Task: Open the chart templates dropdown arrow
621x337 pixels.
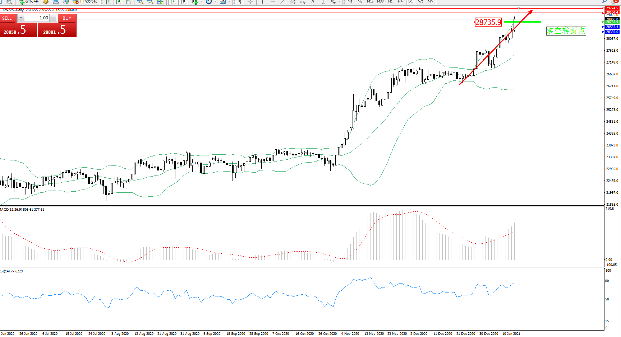Action: 229,2
